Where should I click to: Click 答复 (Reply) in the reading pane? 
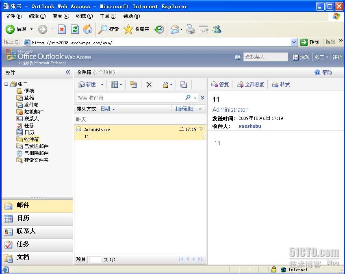[x=220, y=85]
